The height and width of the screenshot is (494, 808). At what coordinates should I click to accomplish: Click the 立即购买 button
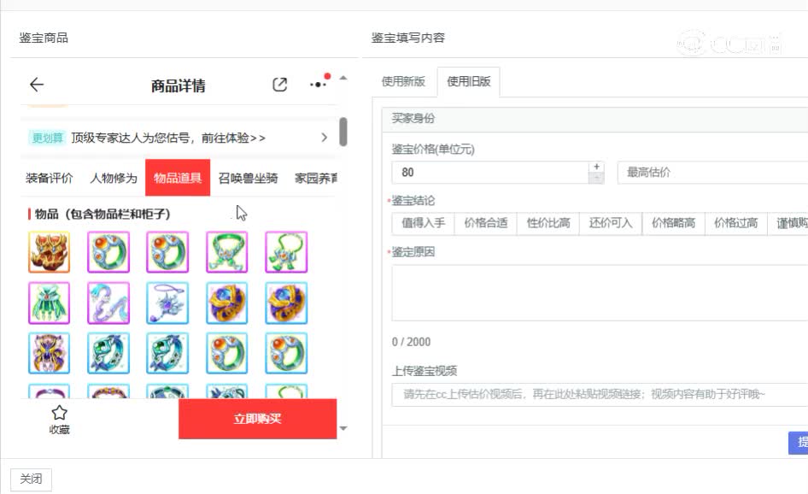coord(258,419)
